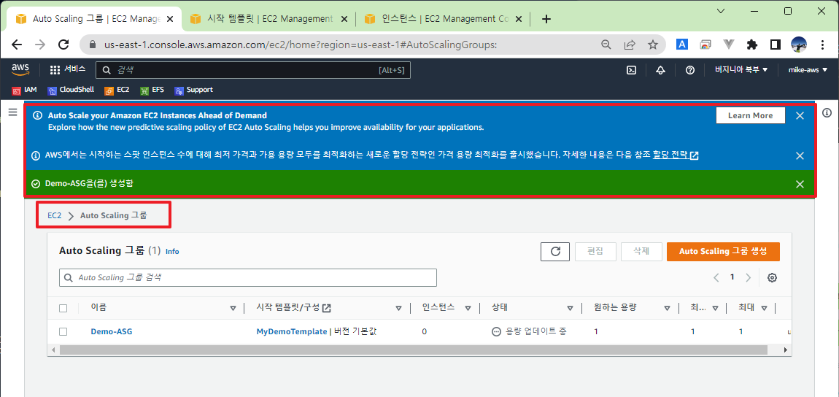Click the 편집 button
Image resolution: width=839 pixels, height=397 pixels.
pyautogui.click(x=595, y=252)
